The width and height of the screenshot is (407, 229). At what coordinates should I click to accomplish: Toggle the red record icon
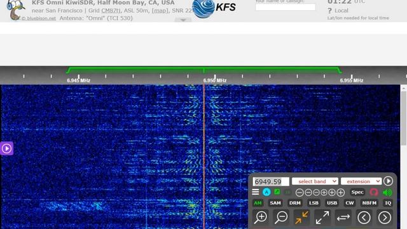tap(373, 192)
